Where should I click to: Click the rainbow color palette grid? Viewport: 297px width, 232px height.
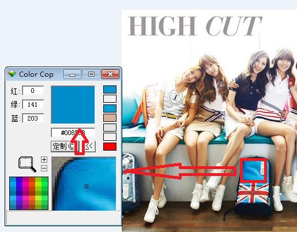[x=29, y=193]
